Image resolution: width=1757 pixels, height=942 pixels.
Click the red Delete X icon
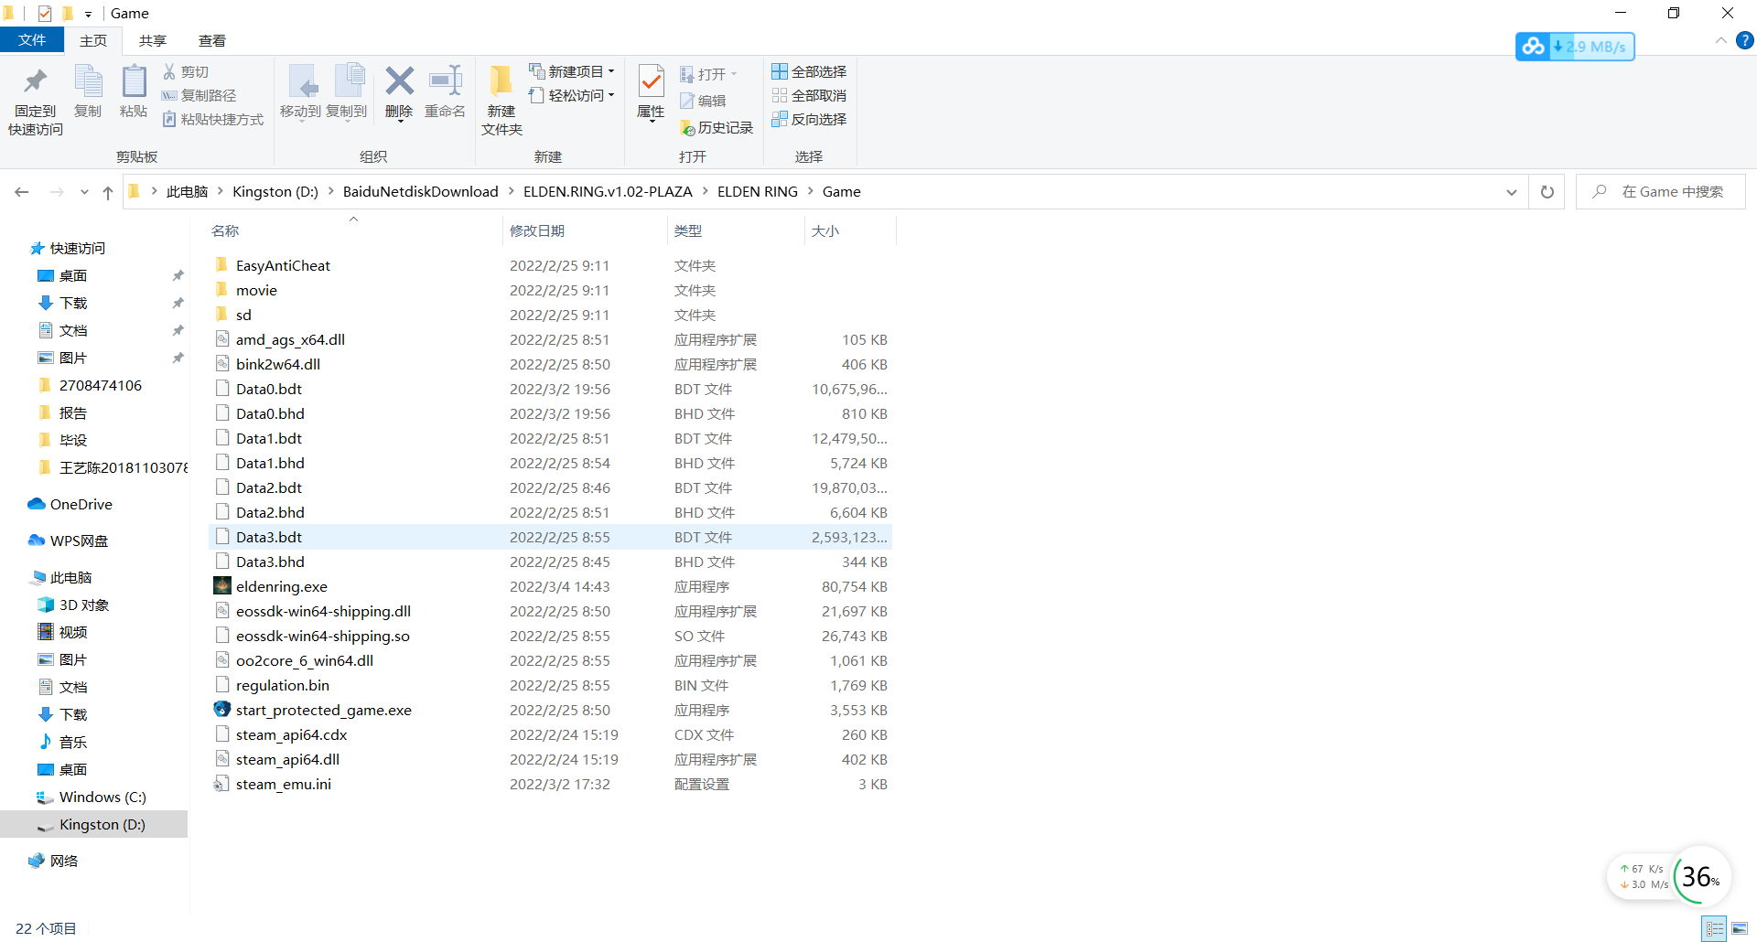[x=399, y=81]
